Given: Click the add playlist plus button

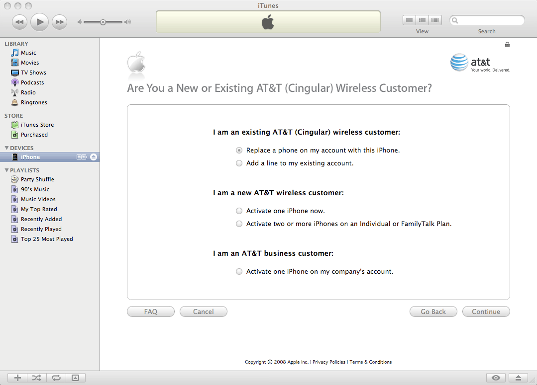Looking at the screenshot, I should pyautogui.click(x=17, y=378).
